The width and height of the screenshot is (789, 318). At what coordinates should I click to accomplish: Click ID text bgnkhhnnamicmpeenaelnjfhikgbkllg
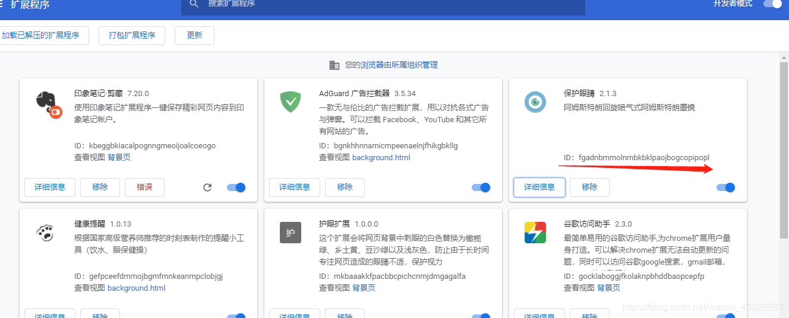[396, 146]
